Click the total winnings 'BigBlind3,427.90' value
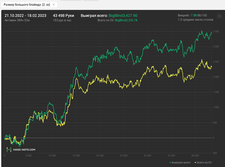This screenshot has height=167, width=225. tap(123, 15)
